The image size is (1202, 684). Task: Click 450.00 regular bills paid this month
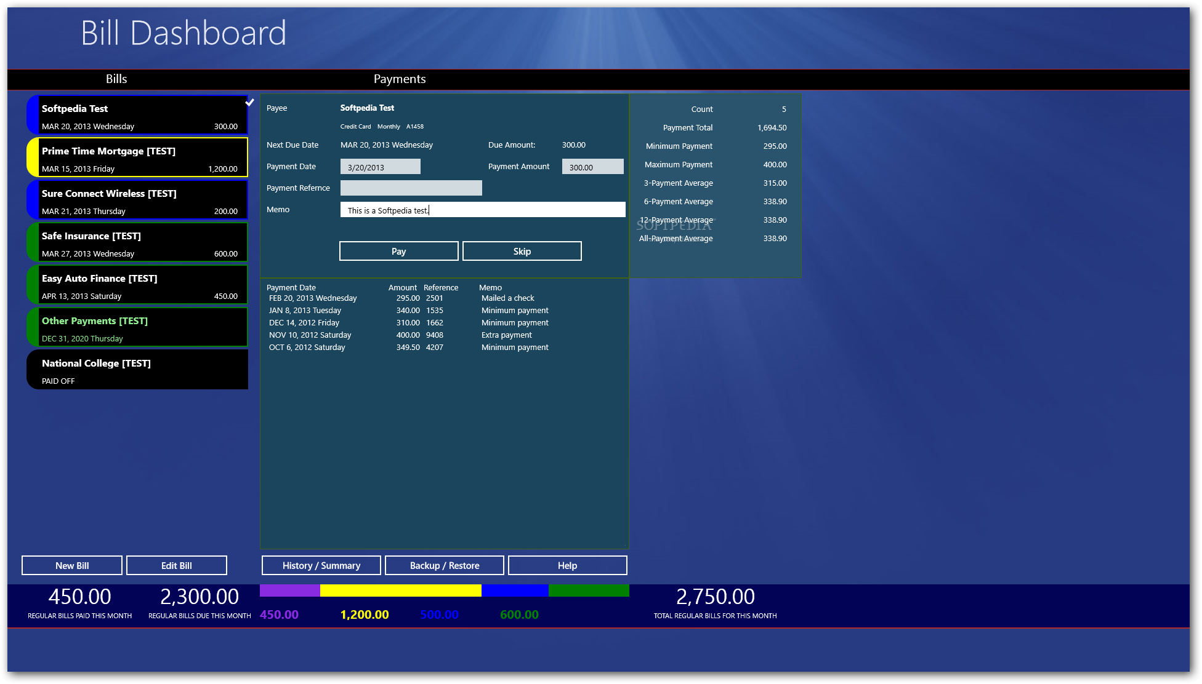(x=80, y=597)
